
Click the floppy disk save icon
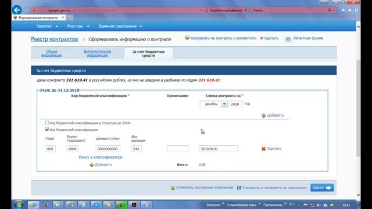tap(239, 188)
